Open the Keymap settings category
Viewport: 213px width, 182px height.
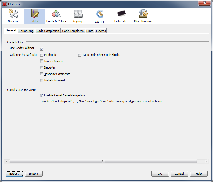point(78,16)
